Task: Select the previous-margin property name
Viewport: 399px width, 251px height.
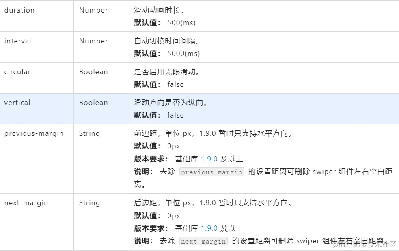Action: pyautogui.click(x=34, y=134)
